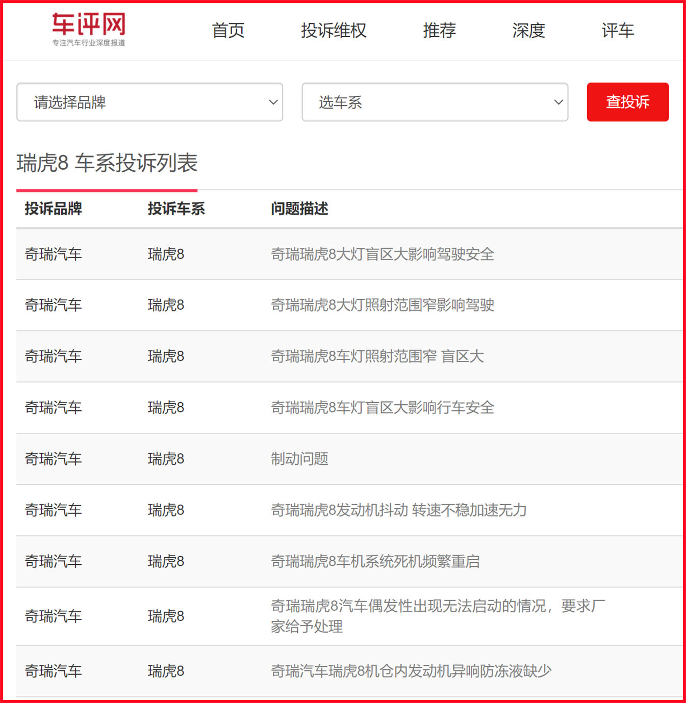
Task: Open the 评车 navigation item
Action: click(618, 31)
